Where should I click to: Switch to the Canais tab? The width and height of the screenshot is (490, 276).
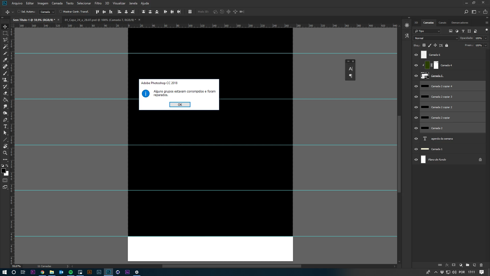(442, 22)
